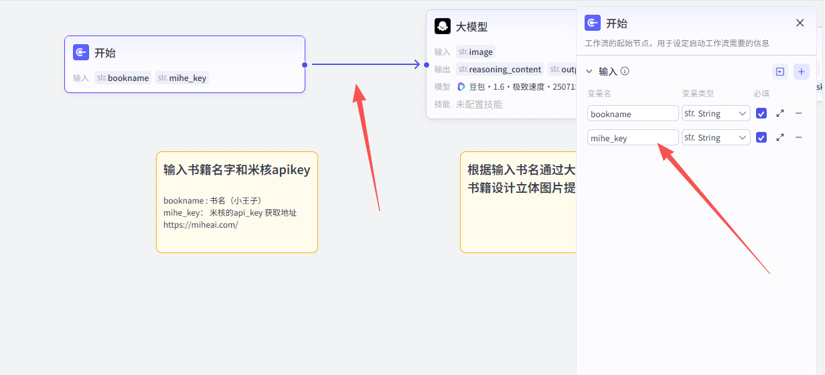Viewport: 825px width, 375px height.
Task: Remove the bookname variable with minus icon
Action: tap(798, 114)
